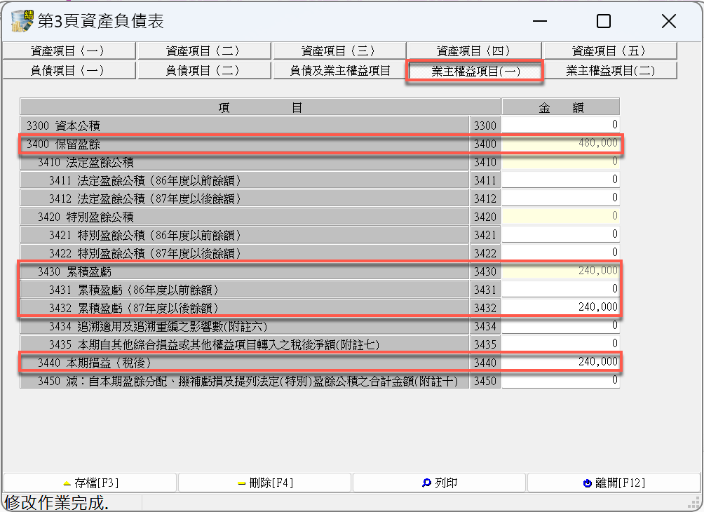Click the 3440 本期損益（稅後） label
This screenshot has width=704, height=512.
click(94, 363)
